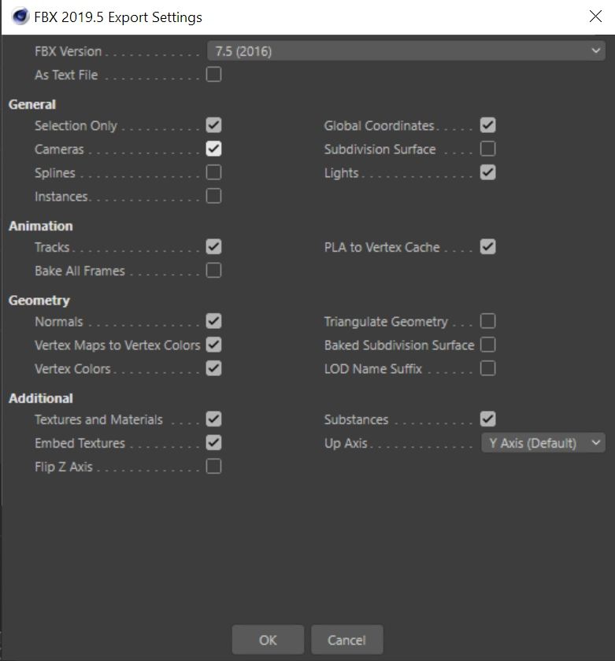This screenshot has width=615, height=661.
Task: Click the Additional section heading
Action: point(41,398)
